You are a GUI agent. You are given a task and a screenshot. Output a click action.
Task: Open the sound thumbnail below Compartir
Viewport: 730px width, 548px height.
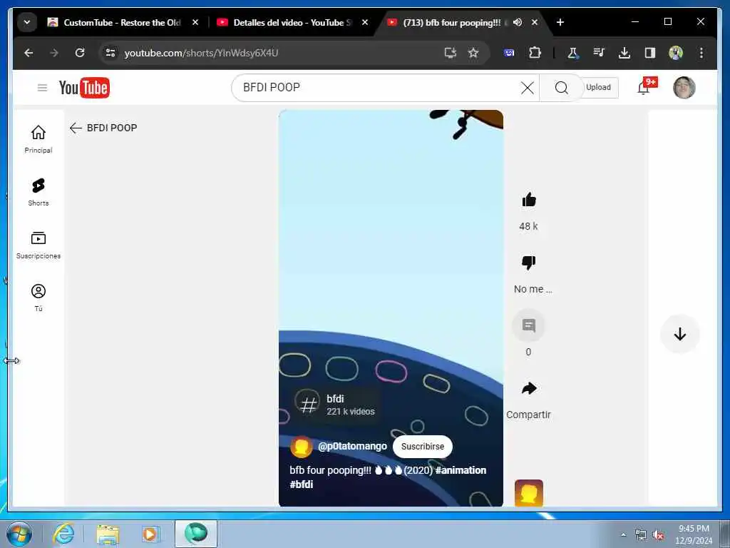(528, 492)
